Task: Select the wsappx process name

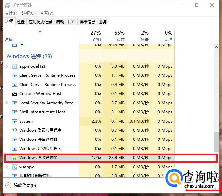Action: pyautogui.click(x=26, y=167)
